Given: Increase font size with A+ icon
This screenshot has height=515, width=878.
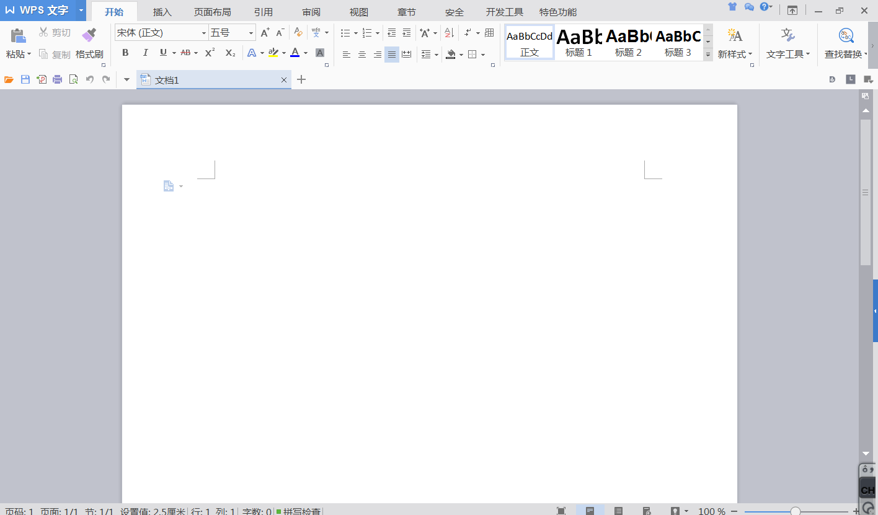Looking at the screenshot, I should click(265, 32).
